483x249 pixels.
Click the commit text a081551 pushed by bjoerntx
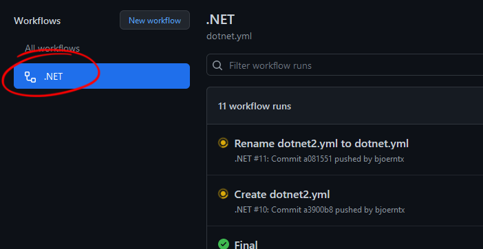point(353,159)
